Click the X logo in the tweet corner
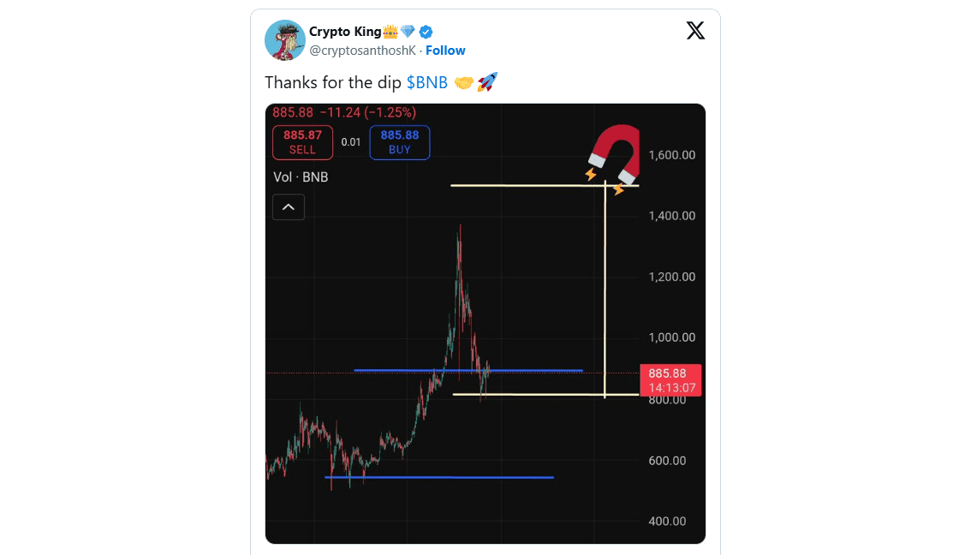 pyautogui.click(x=695, y=32)
